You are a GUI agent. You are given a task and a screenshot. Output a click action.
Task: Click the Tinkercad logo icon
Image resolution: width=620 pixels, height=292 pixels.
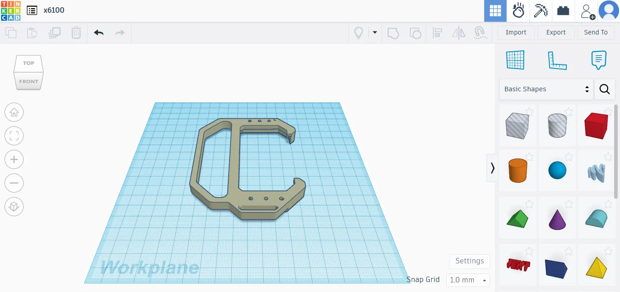click(10, 10)
